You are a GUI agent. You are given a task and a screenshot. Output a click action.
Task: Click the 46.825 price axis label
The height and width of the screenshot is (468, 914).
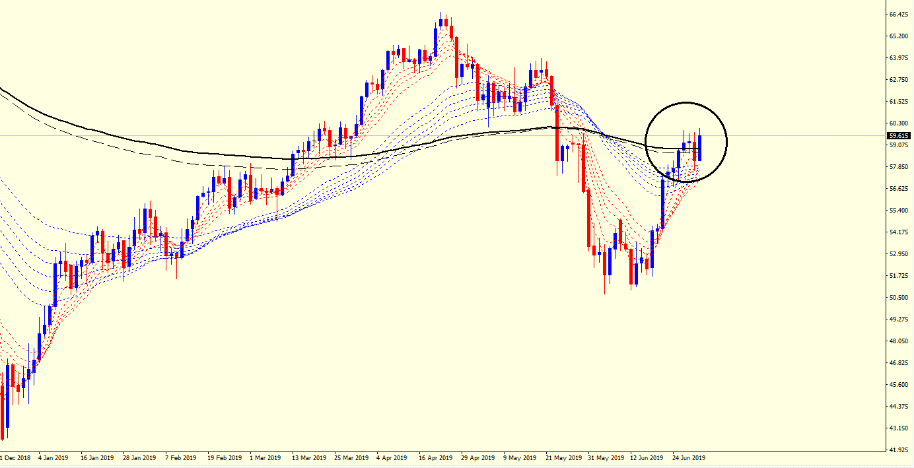(x=898, y=362)
